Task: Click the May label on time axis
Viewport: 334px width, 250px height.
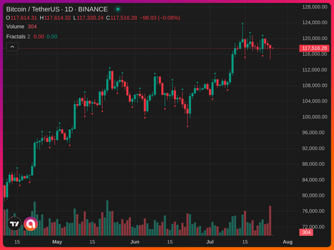Action: pyautogui.click(x=57, y=242)
